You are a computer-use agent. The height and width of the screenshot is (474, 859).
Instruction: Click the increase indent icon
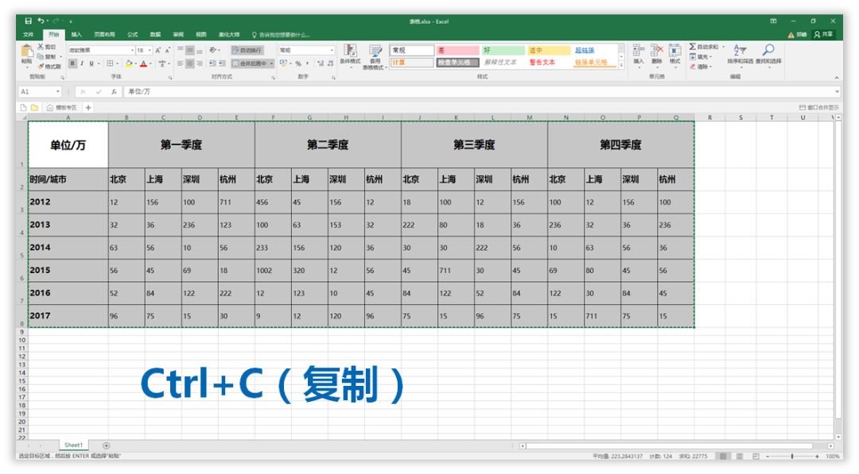click(223, 64)
